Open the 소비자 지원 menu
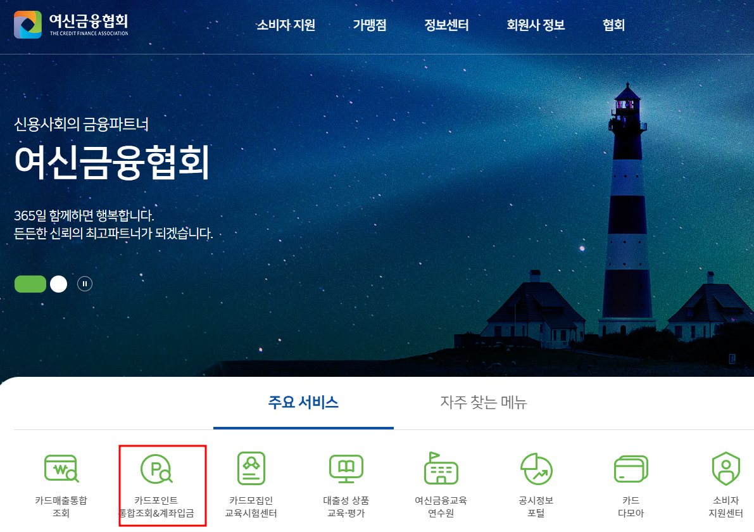 pos(286,25)
